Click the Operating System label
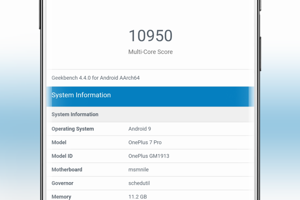Screen dimensions: 300x200 [73, 129]
